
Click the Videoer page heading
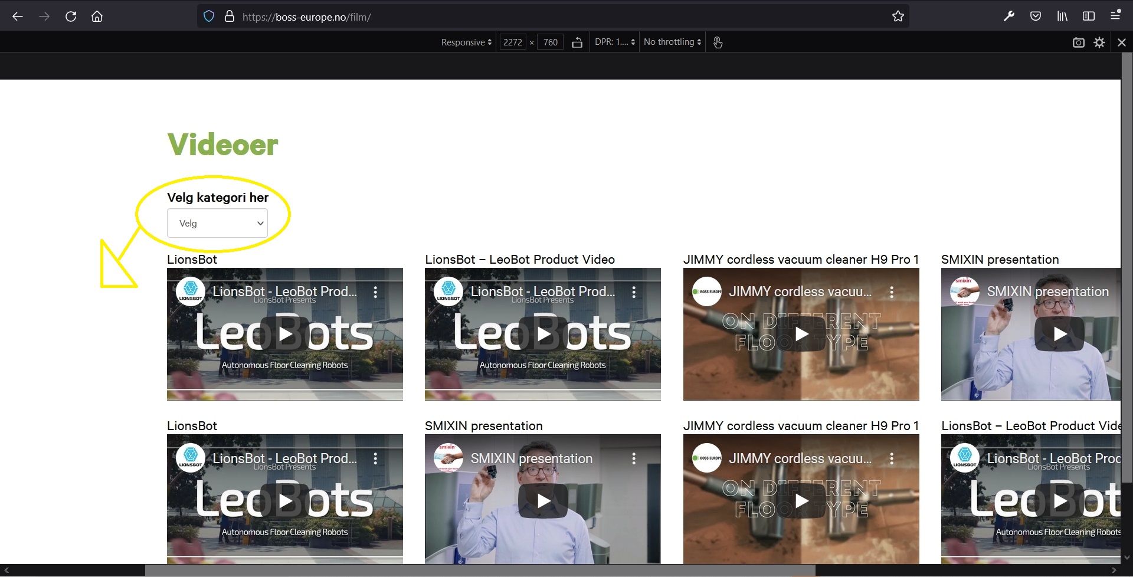pyautogui.click(x=223, y=145)
